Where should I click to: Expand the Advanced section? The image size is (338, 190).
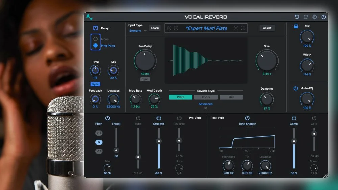[206, 105]
